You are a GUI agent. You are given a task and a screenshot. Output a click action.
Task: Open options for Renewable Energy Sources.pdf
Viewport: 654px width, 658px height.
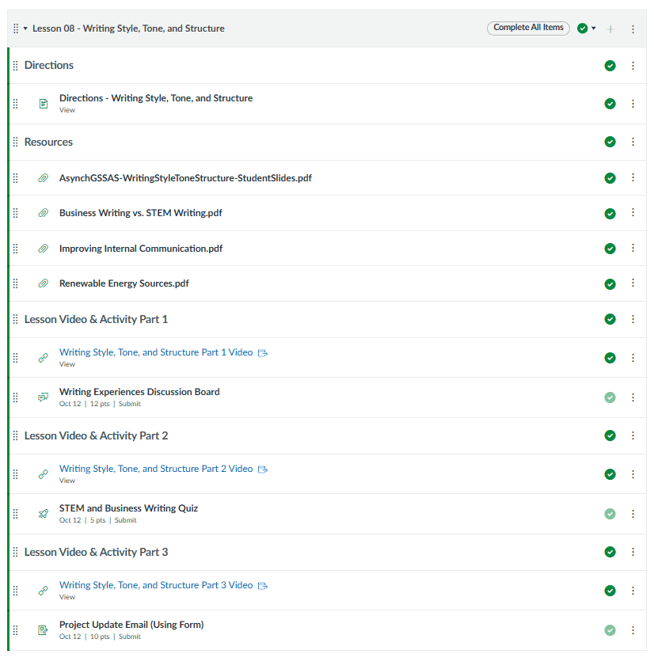[x=633, y=283]
